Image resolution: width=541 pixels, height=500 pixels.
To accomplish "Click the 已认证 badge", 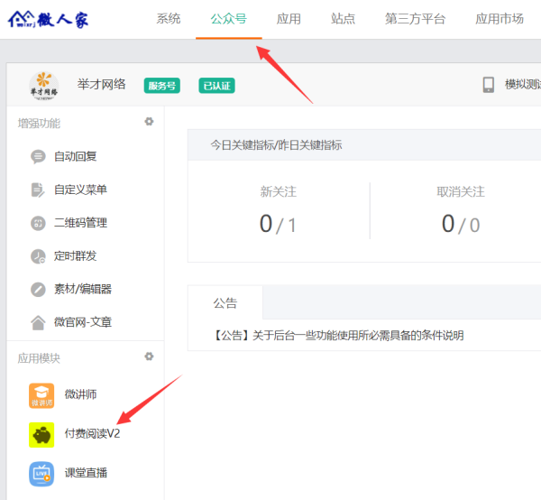I will 216,86.
